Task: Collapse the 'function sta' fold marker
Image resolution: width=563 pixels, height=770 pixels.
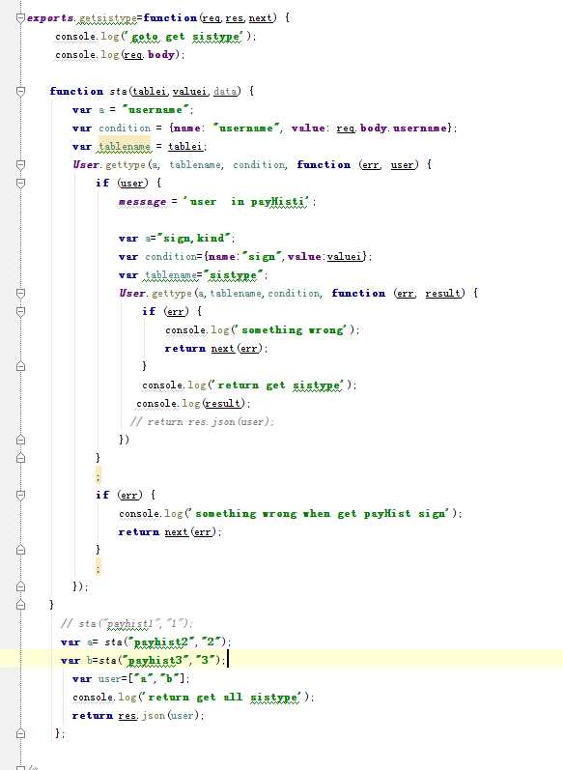Action: click(20, 92)
